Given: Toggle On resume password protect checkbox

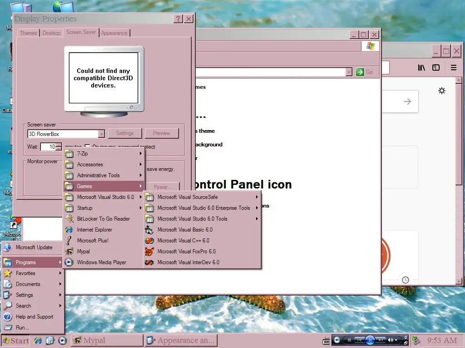Looking at the screenshot, I should pyautogui.click(x=87, y=146).
